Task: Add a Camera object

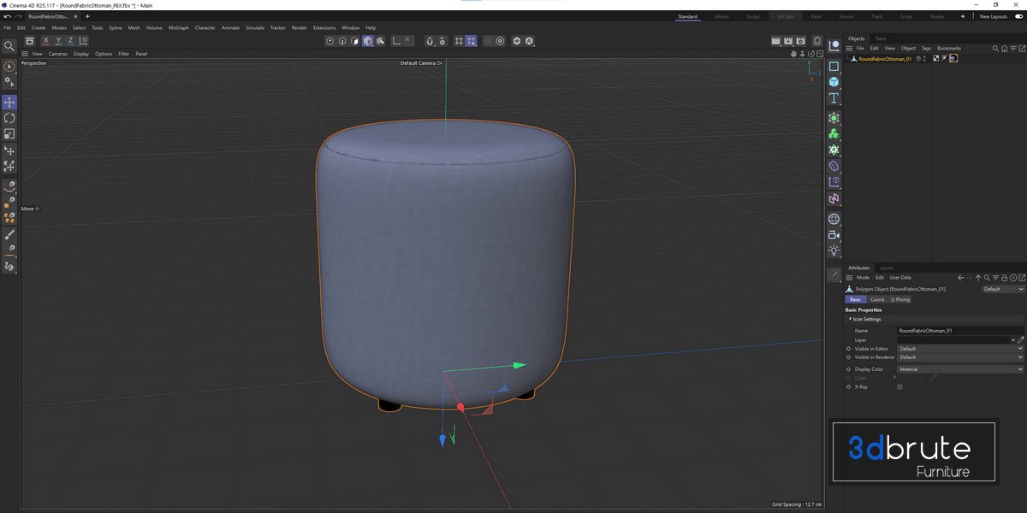Action: tap(834, 234)
